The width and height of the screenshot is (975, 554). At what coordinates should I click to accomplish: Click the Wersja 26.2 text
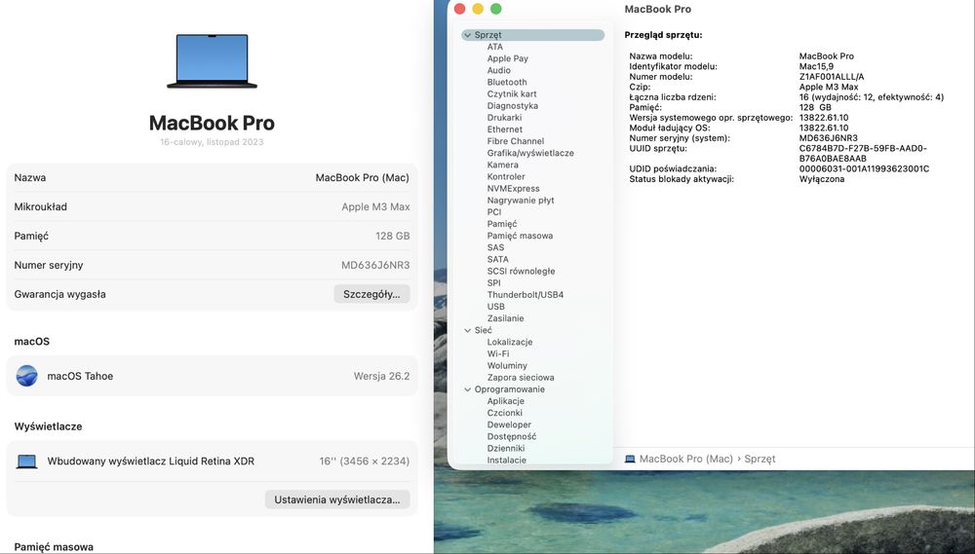click(x=382, y=377)
